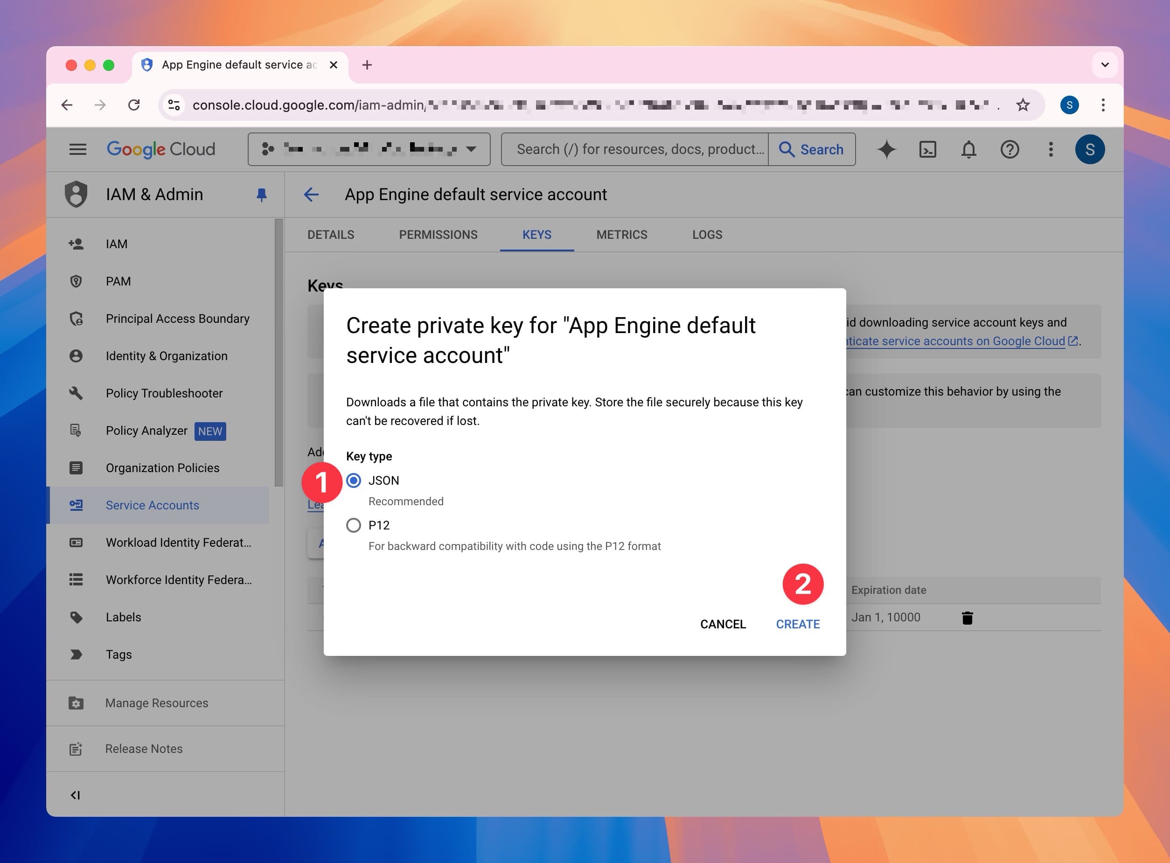Cancel the create private key dialog
The image size is (1170, 863).
tap(723, 624)
